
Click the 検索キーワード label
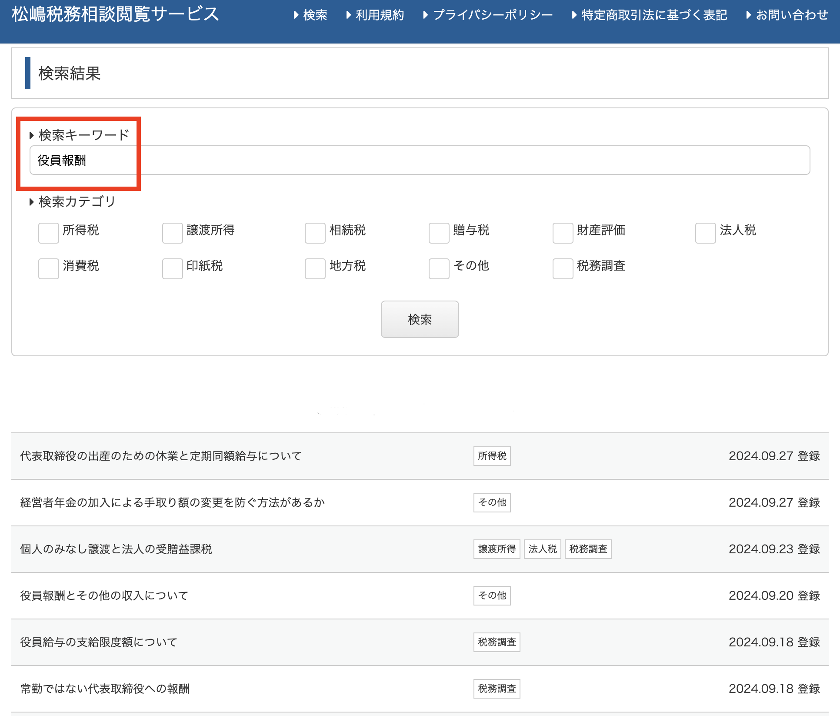click(x=84, y=135)
